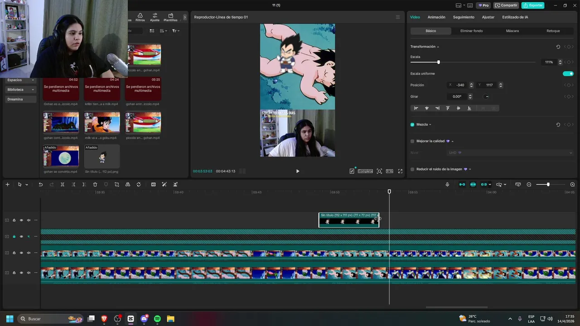Click the split clip tool

[x=63, y=184]
